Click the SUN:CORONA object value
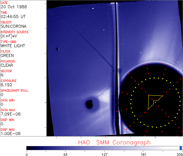 click(x=13, y=27)
